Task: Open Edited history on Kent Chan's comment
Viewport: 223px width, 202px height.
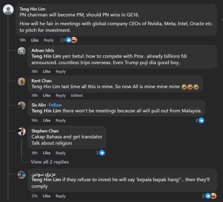Action: (x=77, y=95)
